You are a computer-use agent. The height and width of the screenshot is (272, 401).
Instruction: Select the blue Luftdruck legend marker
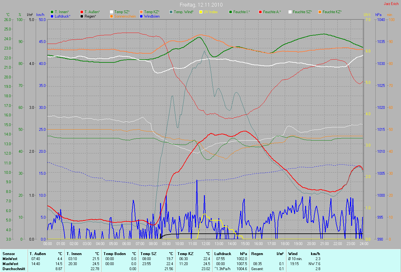coord(52,16)
